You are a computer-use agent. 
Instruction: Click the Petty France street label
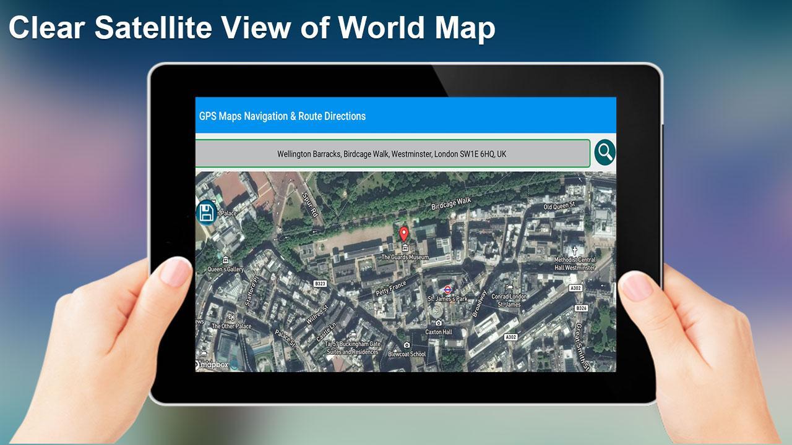pyautogui.click(x=390, y=288)
